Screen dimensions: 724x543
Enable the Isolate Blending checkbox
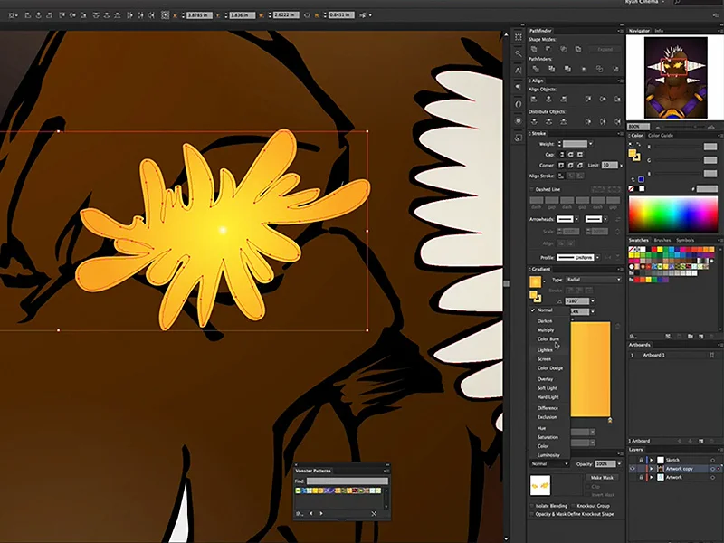532,506
